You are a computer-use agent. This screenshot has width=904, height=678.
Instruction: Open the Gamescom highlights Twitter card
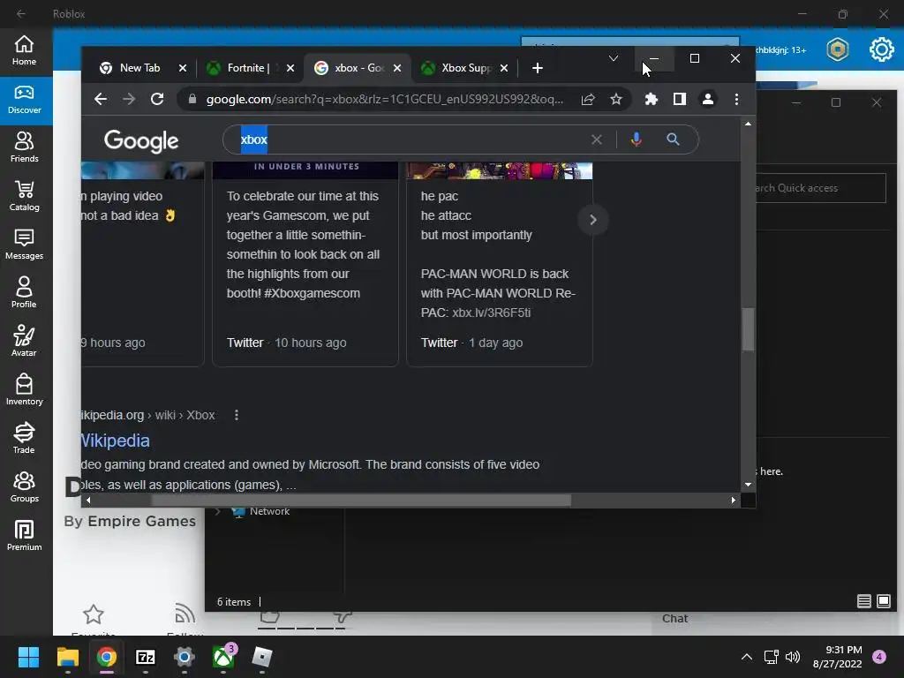(x=305, y=264)
